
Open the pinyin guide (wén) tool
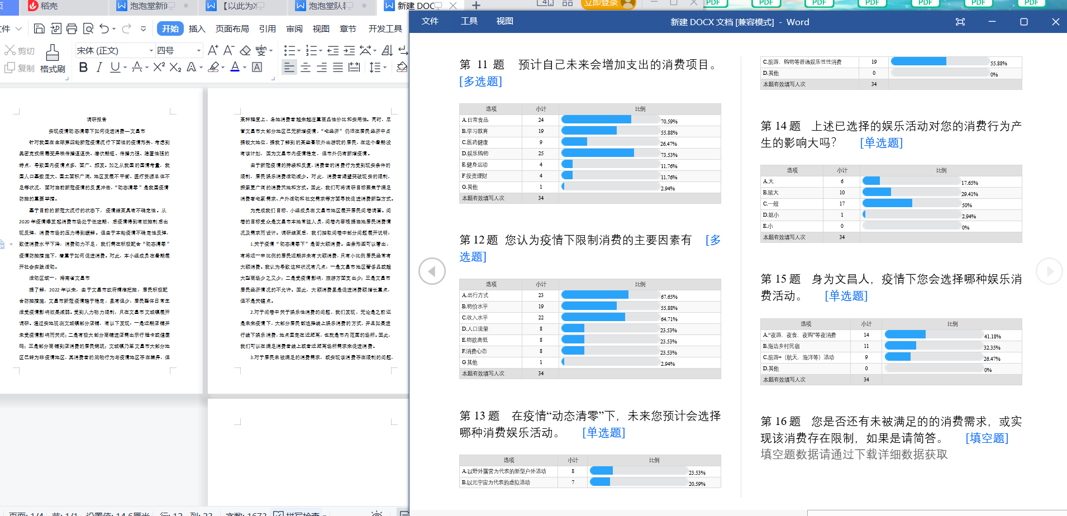(261, 50)
